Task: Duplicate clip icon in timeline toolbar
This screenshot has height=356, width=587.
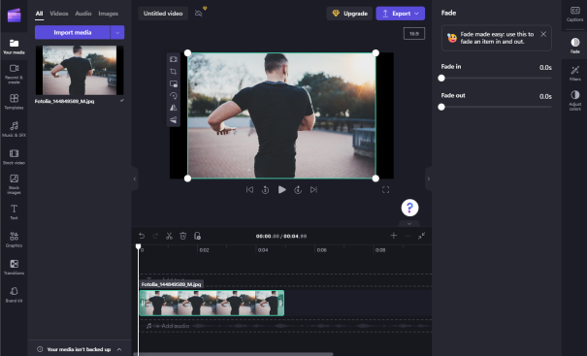Action: pyautogui.click(x=197, y=236)
